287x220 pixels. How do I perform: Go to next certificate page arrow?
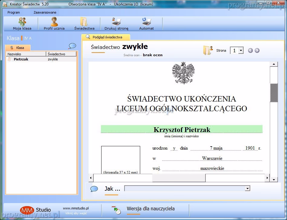pyautogui.click(x=257, y=50)
